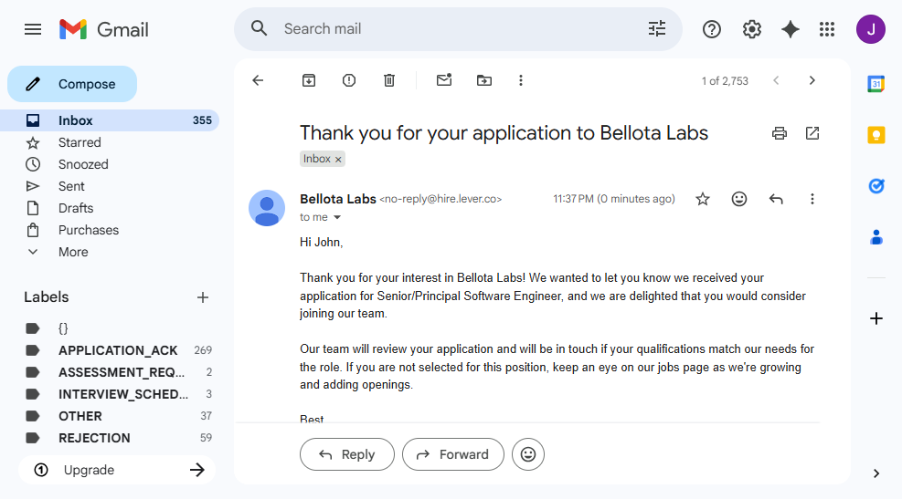902x499 pixels.
Task: Open the email in a new window
Action: click(x=812, y=133)
